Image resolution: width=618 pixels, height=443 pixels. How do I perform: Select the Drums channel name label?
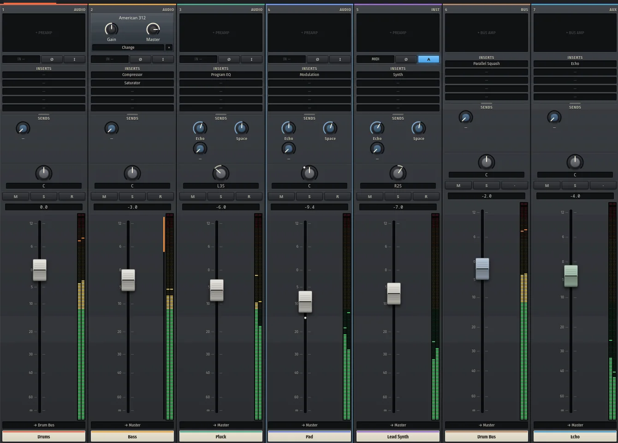point(44,437)
